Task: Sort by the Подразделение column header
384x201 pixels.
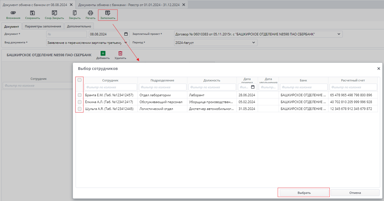Action: 162,80
